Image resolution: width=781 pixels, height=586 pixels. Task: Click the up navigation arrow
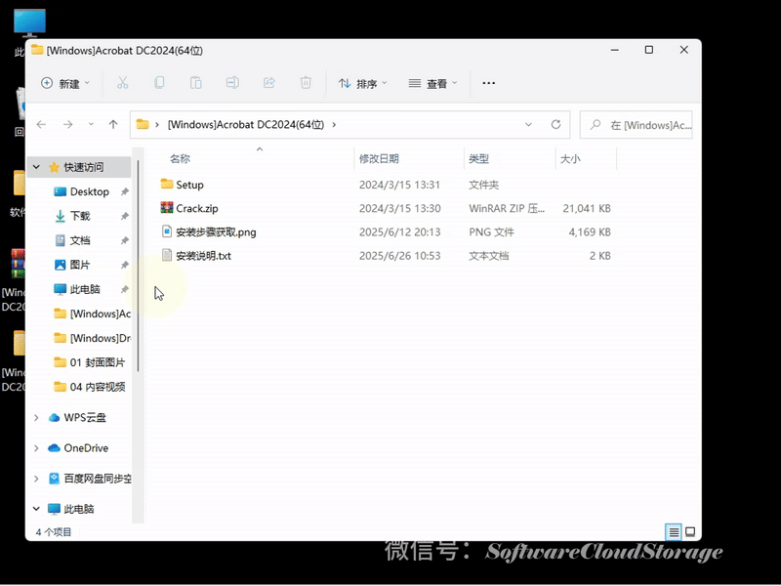pyautogui.click(x=112, y=124)
